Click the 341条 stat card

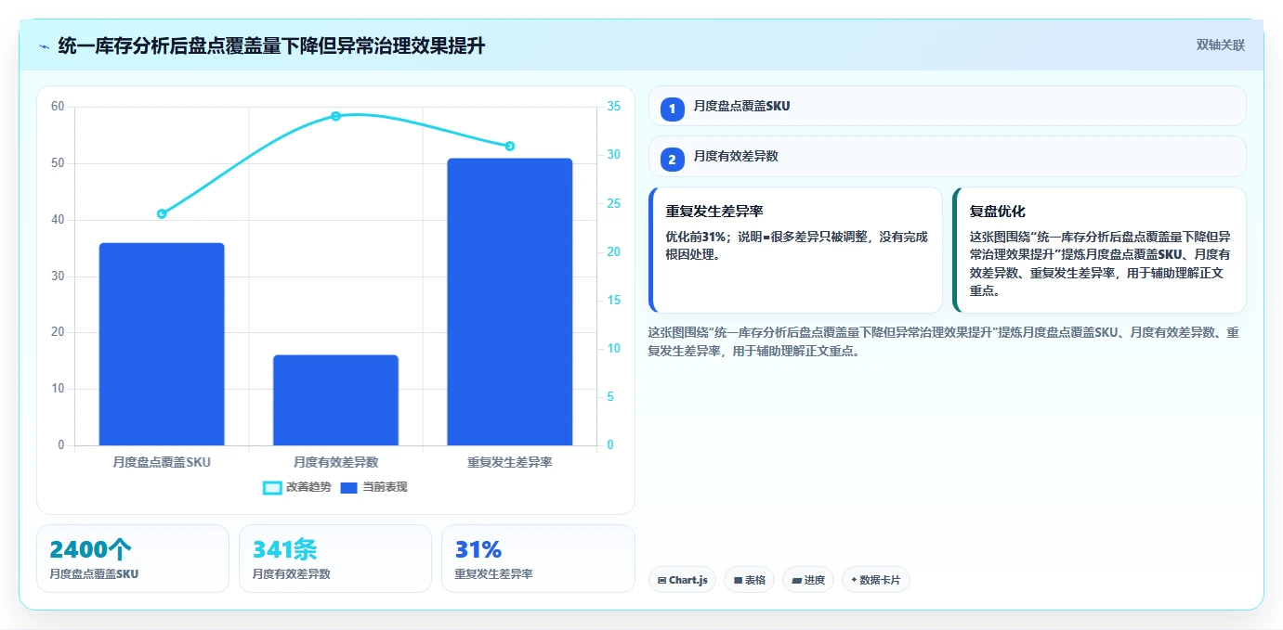tap(335, 559)
